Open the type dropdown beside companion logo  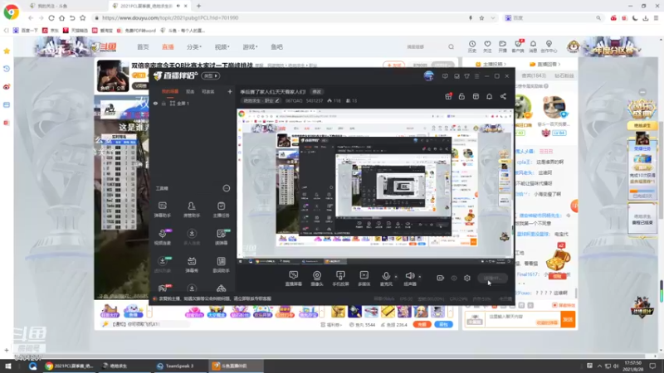click(x=211, y=75)
